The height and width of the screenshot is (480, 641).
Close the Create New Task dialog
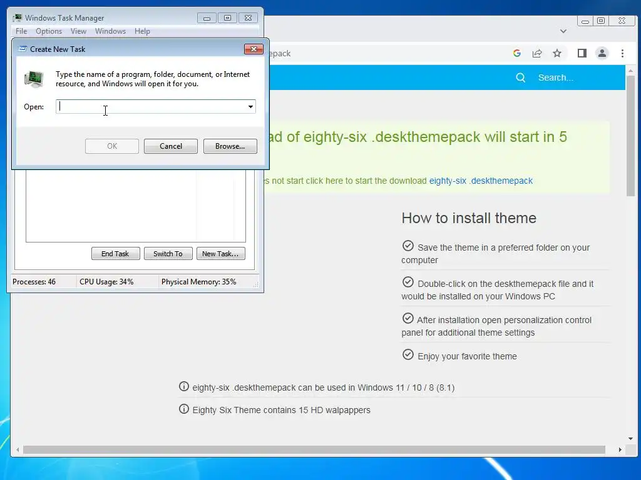coord(254,49)
